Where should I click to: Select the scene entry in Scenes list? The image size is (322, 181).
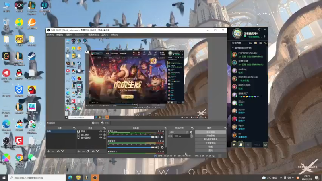61,132
